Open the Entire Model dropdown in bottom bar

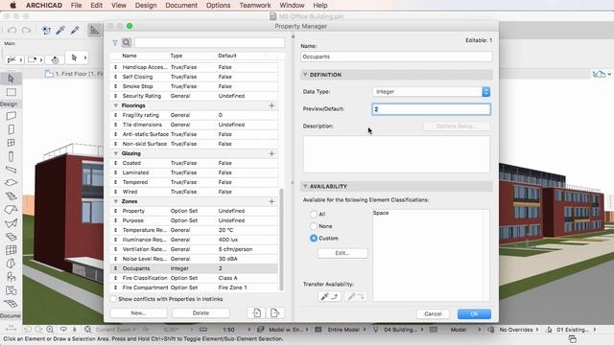346,330
